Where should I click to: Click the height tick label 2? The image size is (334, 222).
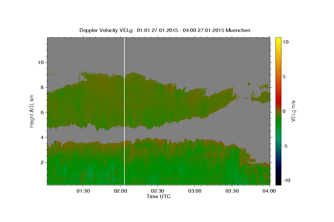pyautogui.click(x=42, y=162)
